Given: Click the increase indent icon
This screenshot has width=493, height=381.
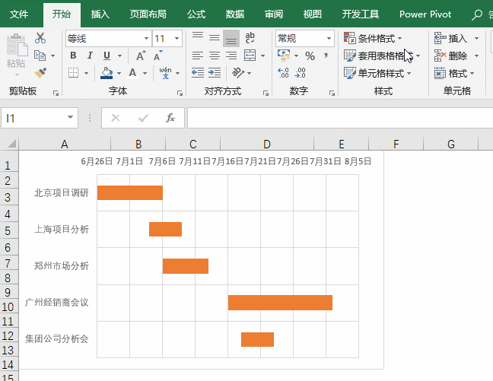Looking at the screenshot, I should click(x=214, y=73).
